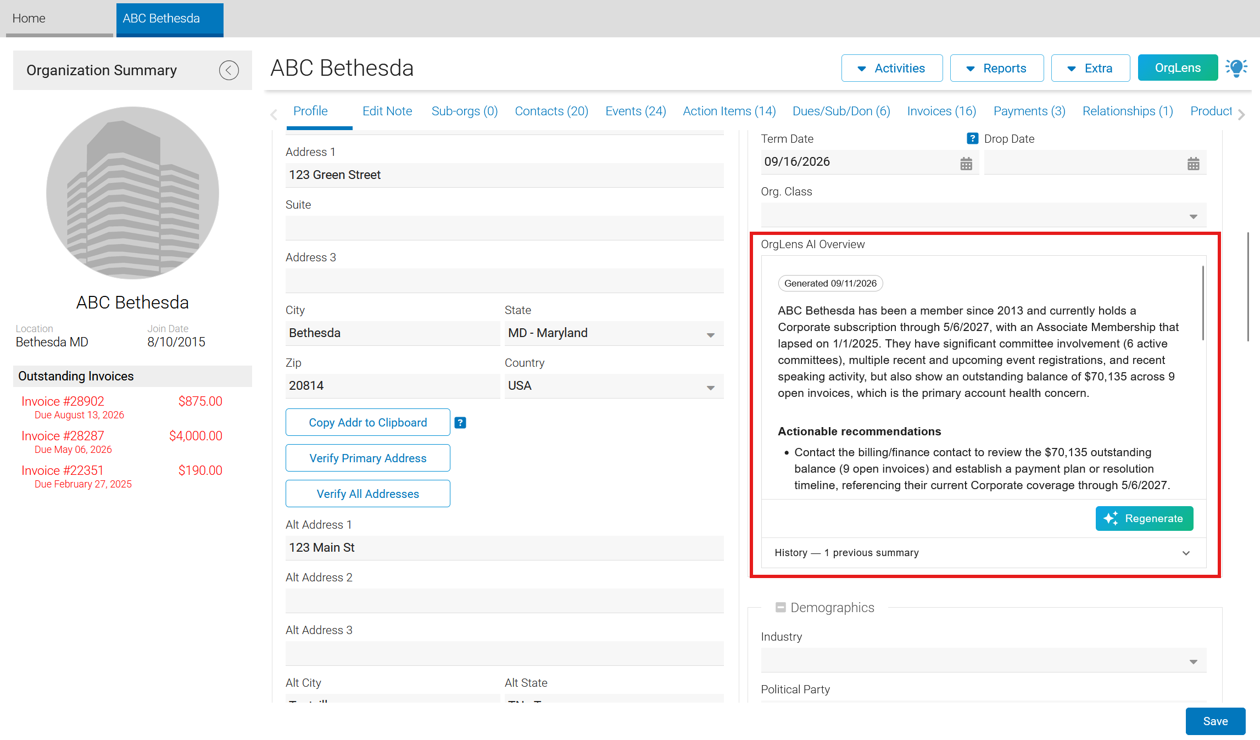Image resolution: width=1260 pixels, height=740 pixels.
Task: Click the ABC Bethesda building avatar
Action: click(x=132, y=193)
